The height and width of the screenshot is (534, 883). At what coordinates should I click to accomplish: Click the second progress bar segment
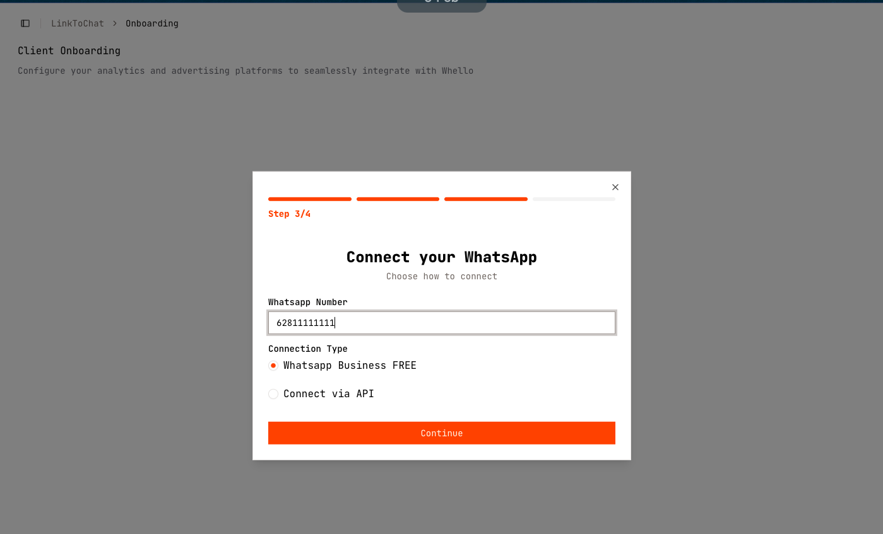pos(398,199)
